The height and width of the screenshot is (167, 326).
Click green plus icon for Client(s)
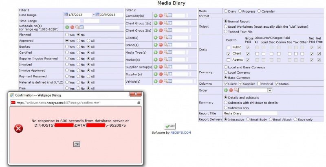click(156, 37)
